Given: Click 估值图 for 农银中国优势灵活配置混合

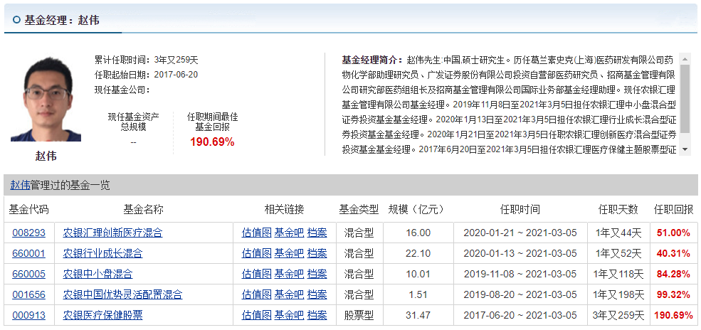Looking at the screenshot, I should (x=257, y=294).
